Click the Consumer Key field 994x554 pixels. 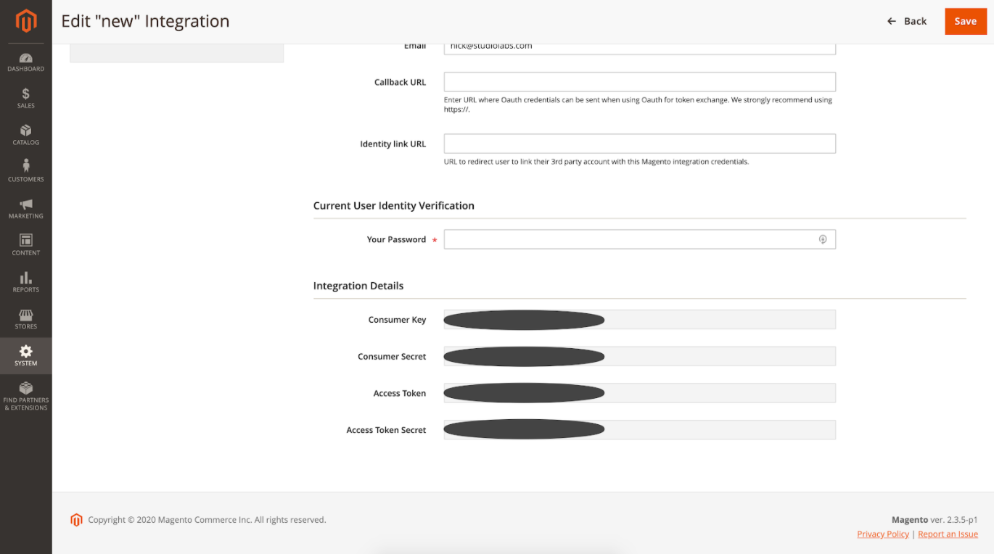[640, 320]
